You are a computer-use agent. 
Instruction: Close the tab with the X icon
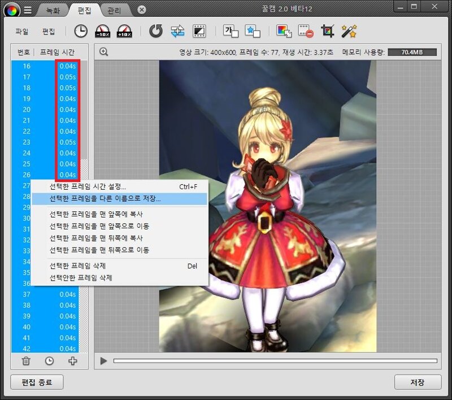click(142, 10)
